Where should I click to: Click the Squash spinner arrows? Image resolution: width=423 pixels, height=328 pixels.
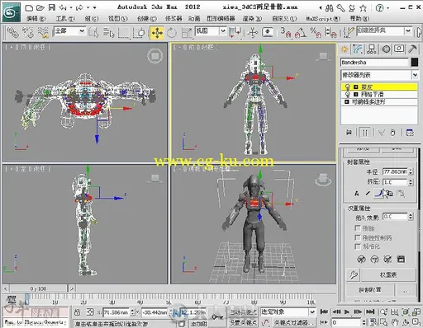click(x=411, y=182)
